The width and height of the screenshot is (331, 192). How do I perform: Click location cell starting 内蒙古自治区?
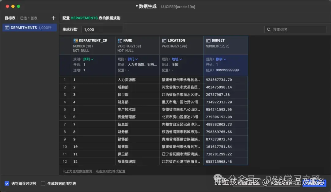pos(181,124)
